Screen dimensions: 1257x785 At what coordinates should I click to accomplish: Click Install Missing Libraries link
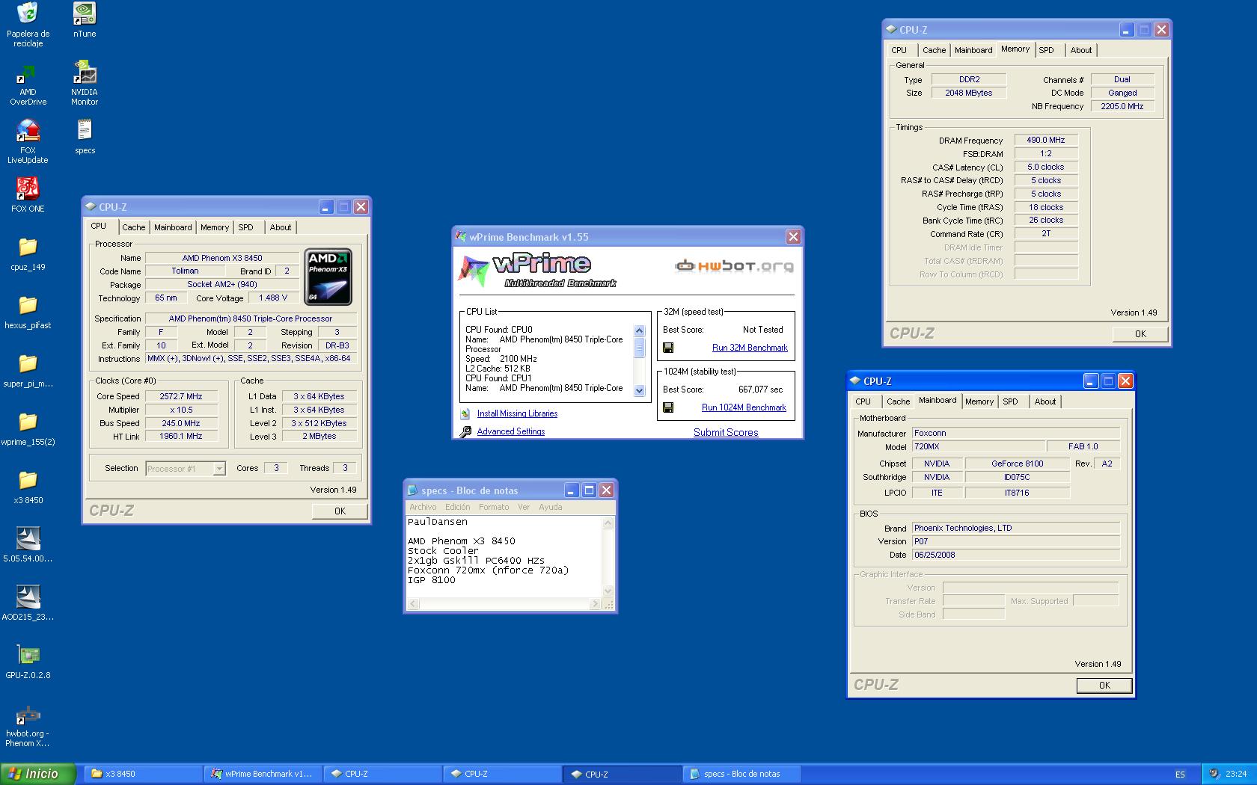(x=517, y=413)
